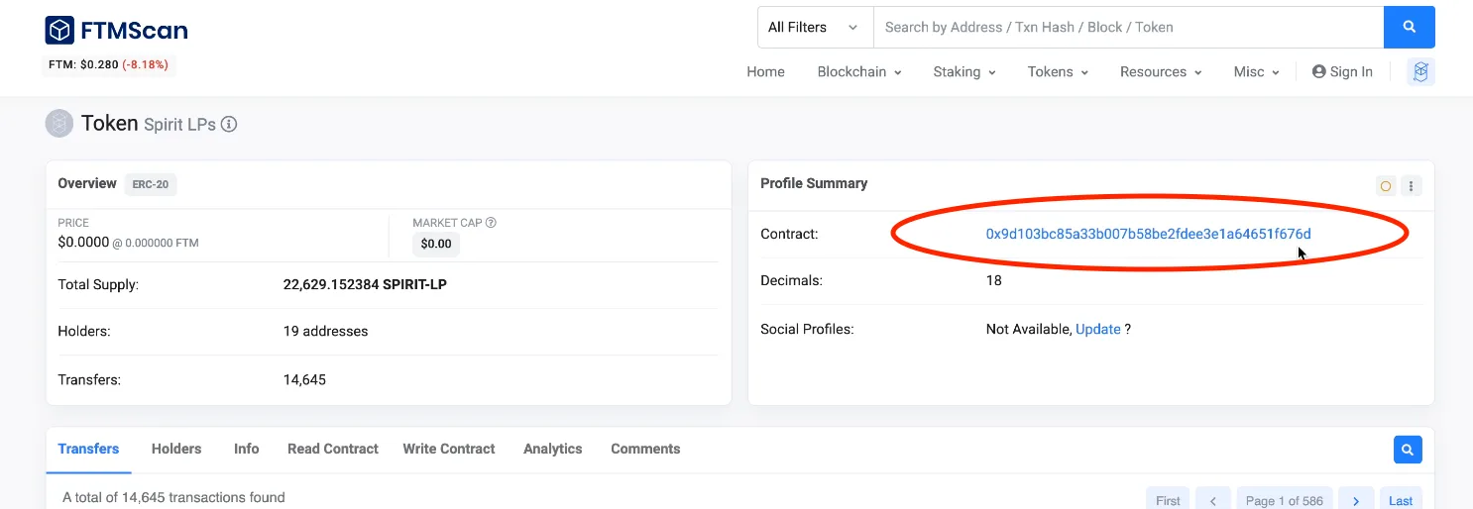Click the price value $0.0000

(x=82, y=242)
